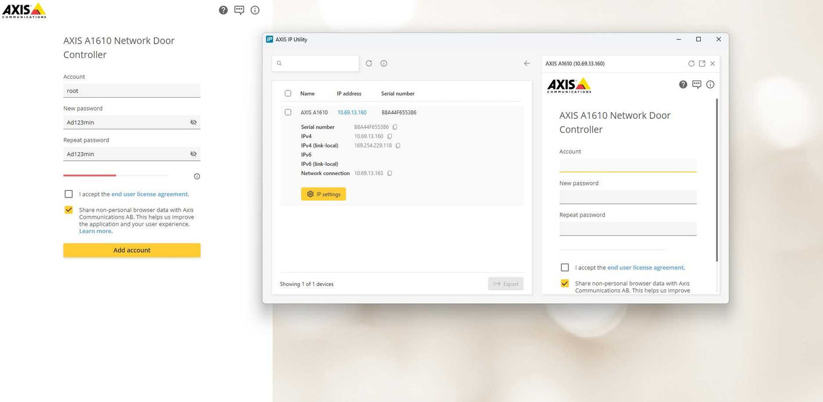This screenshot has width=823, height=402.
Task: Sort devices by the Name column header
Action: pos(308,94)
